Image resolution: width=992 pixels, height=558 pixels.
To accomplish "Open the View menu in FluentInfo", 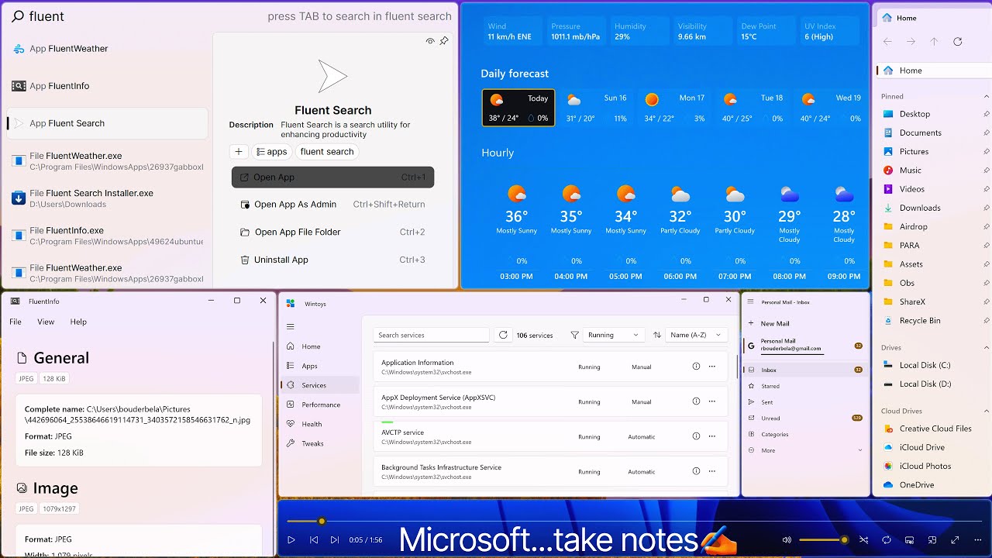I will (x=46, y=322).
